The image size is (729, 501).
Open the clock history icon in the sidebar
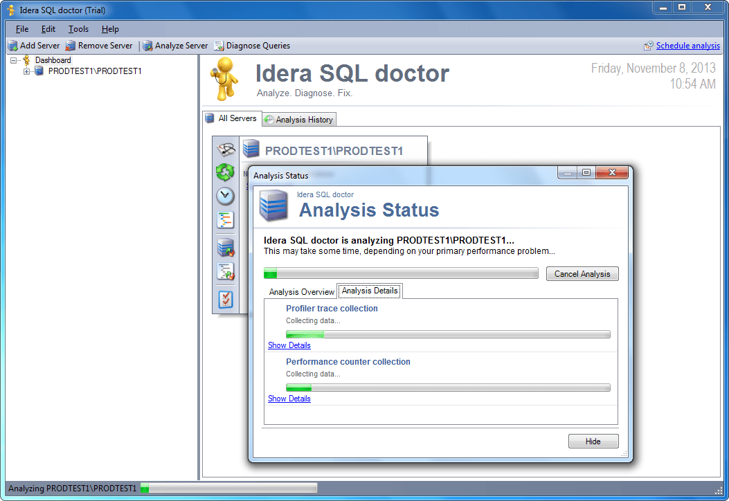point(225,196)
